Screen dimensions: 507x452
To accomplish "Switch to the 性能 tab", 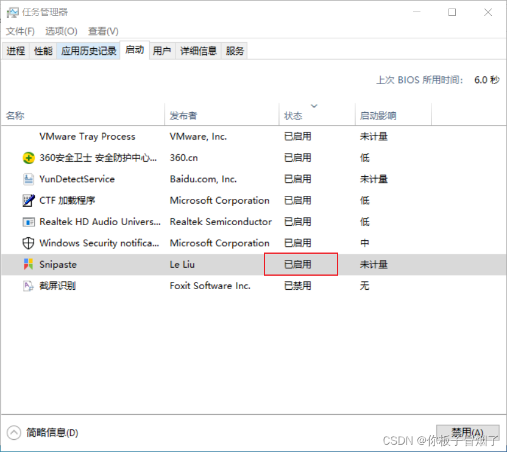I will pyautogui.click(x=43, y=51).
